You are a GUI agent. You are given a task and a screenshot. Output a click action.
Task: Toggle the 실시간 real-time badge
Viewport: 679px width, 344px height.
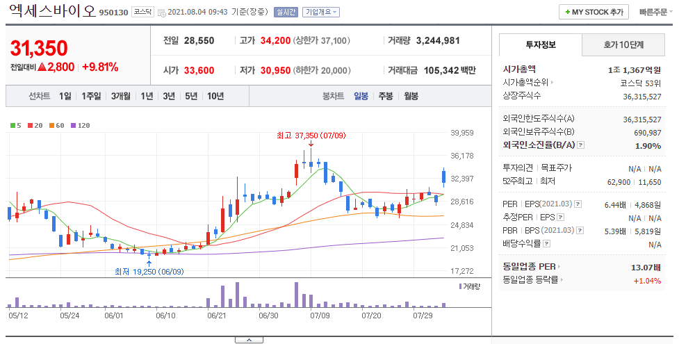tap(286, 12)
